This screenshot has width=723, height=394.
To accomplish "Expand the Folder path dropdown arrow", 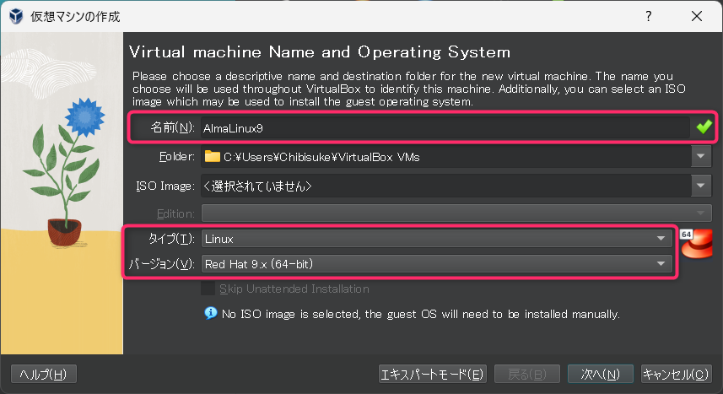I will pyautogui.click(x=701, y=156).
